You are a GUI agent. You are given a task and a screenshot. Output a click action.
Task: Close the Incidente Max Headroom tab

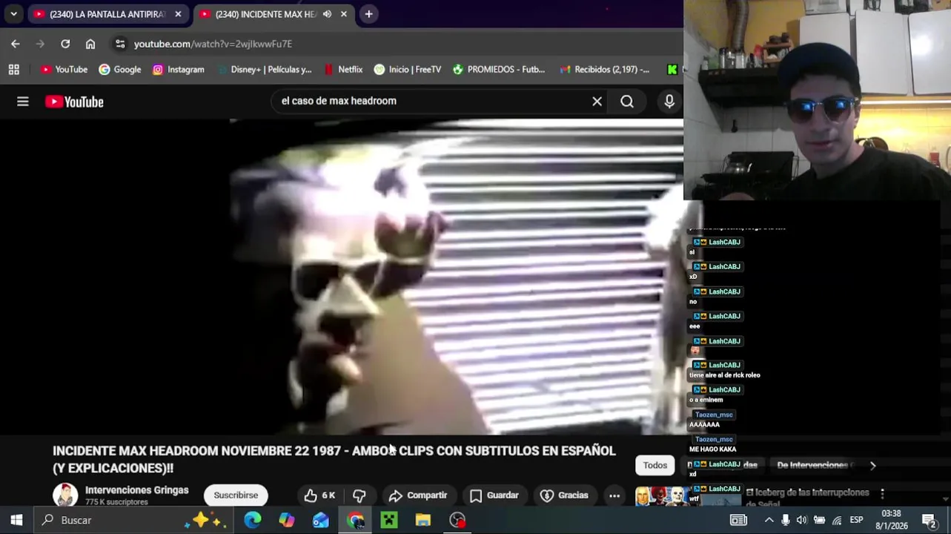tap(344, 14)
